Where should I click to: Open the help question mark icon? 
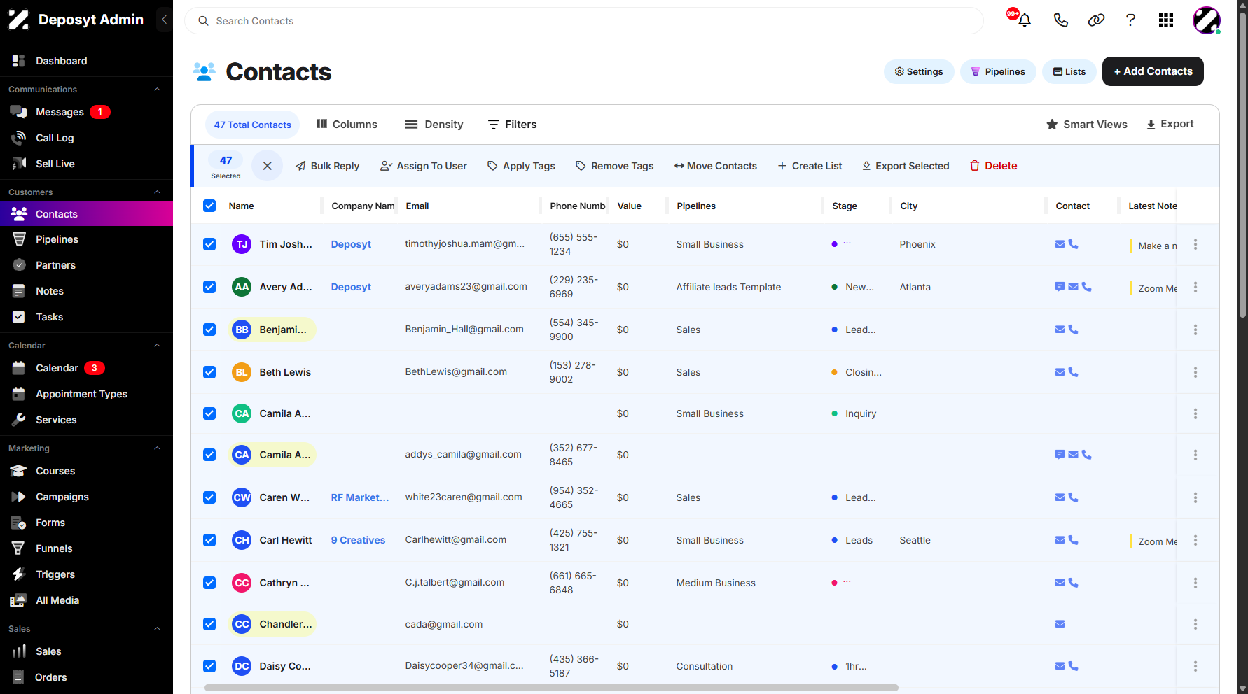tap(1130, 20)
